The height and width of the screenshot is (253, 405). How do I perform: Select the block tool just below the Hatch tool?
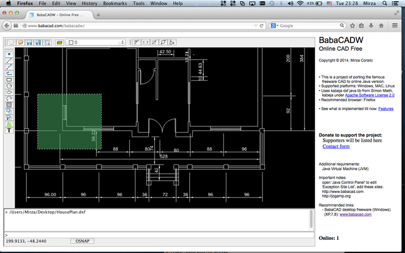(x=9, y=111)
